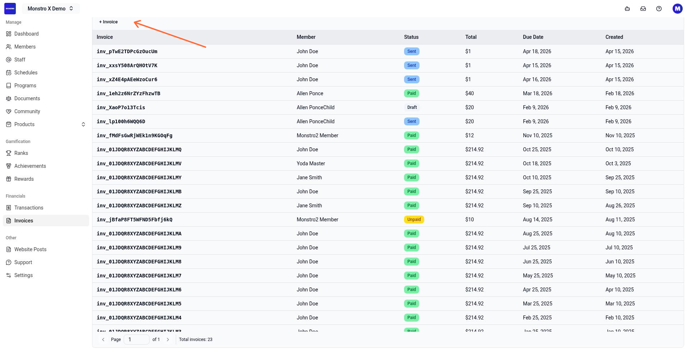687x355 pixels.
Task: Open the user avatar M menu
Action: pyautogui.click(x=678, y=9)
